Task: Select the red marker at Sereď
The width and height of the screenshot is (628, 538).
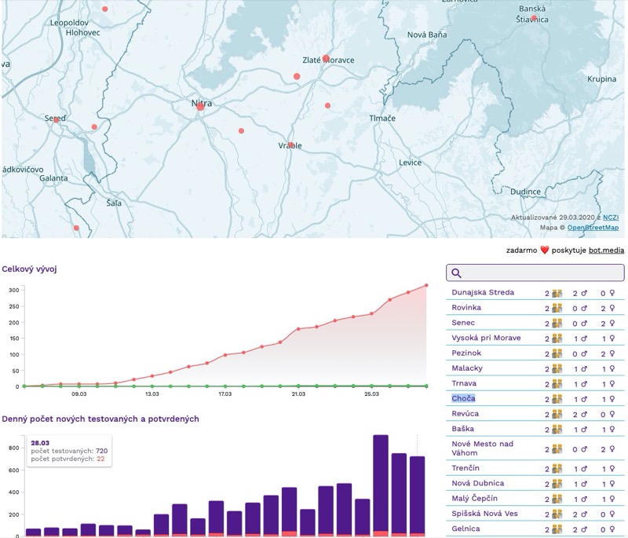Action: pyautogui.click(x=56, y=120)
